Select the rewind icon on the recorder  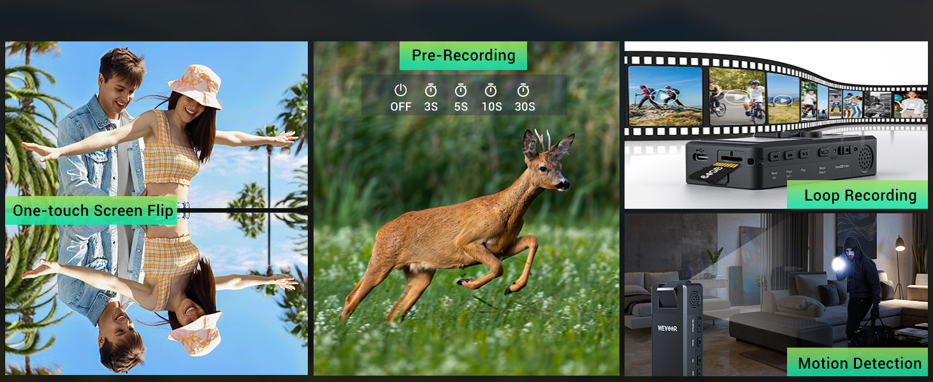click(776, 155)
